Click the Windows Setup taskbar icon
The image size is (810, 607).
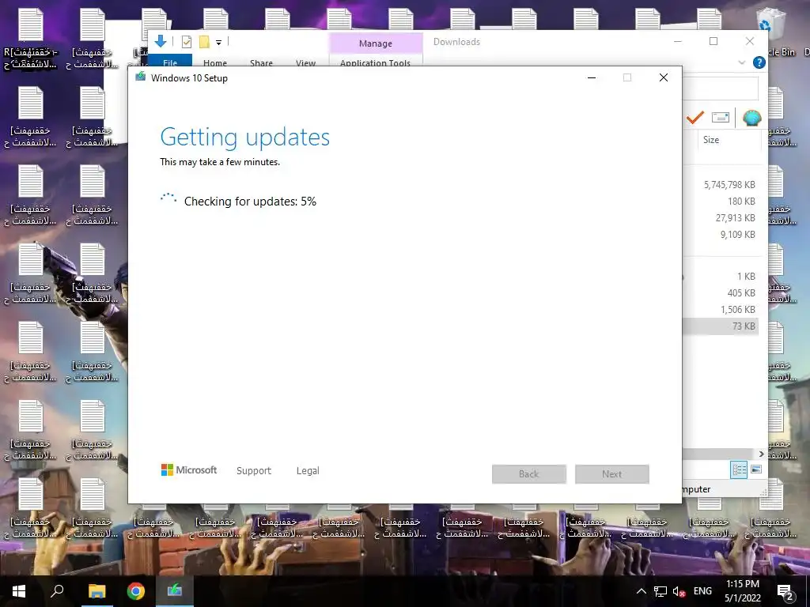[x=175, y=591]
